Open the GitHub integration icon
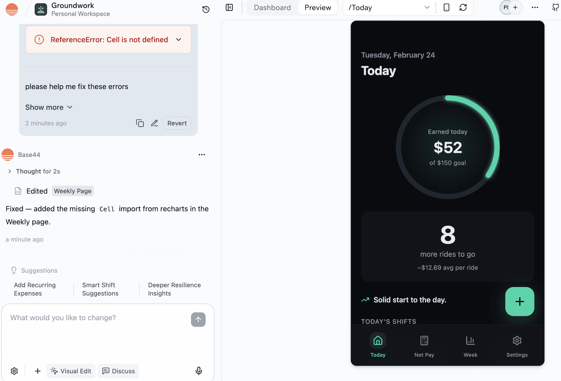The height and width of the screenshot is (381, 561). 555,8
